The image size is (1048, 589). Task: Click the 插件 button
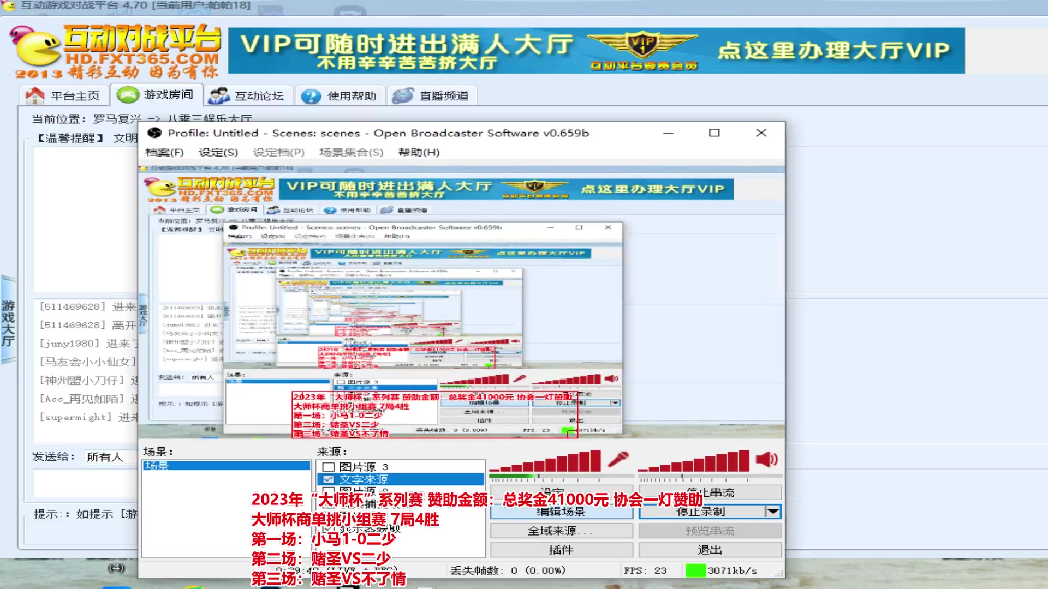tap(561, 550)
